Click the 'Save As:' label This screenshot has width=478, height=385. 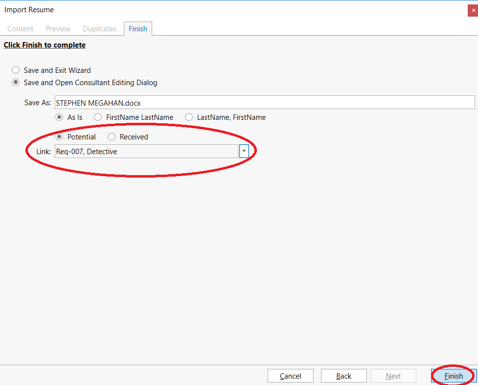[38, 103]
